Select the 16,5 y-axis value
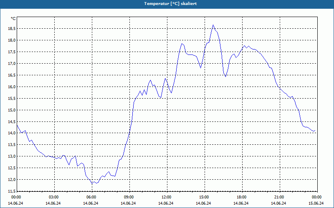334x208 pixels. click(12, 75)
